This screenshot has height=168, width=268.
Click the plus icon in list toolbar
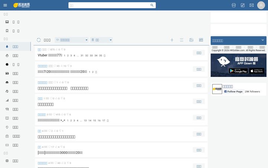click(172, 40)
